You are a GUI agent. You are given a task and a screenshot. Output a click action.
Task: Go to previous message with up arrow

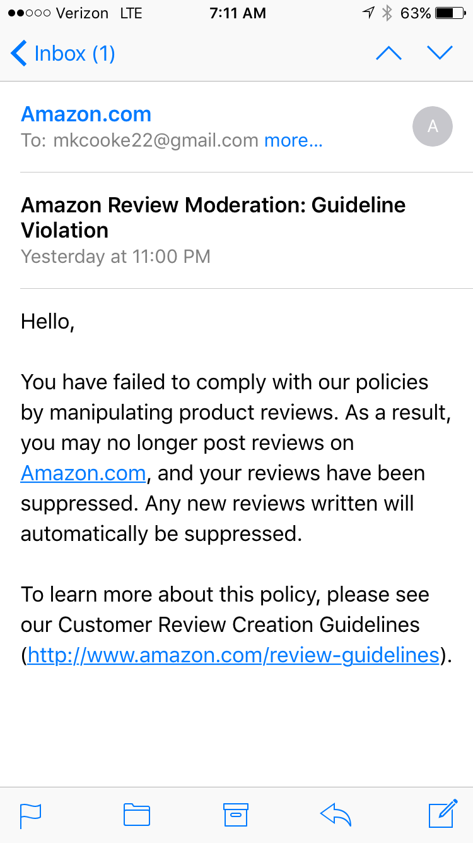[388, 53]
